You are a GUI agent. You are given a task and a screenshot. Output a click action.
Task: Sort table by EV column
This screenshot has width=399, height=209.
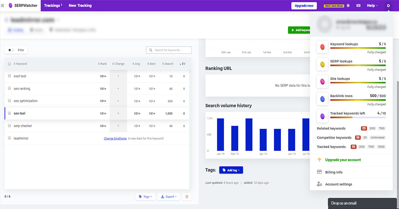pos(182,64)
